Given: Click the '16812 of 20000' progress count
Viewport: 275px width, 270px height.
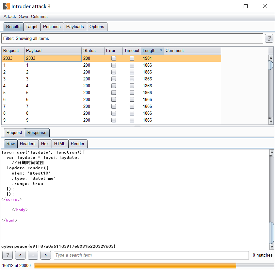Looking at the screenshot, I should click(16, 265).
